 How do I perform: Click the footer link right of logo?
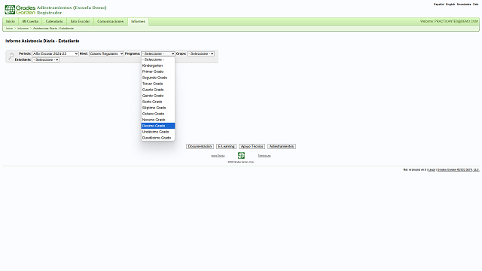click(264, 156)
